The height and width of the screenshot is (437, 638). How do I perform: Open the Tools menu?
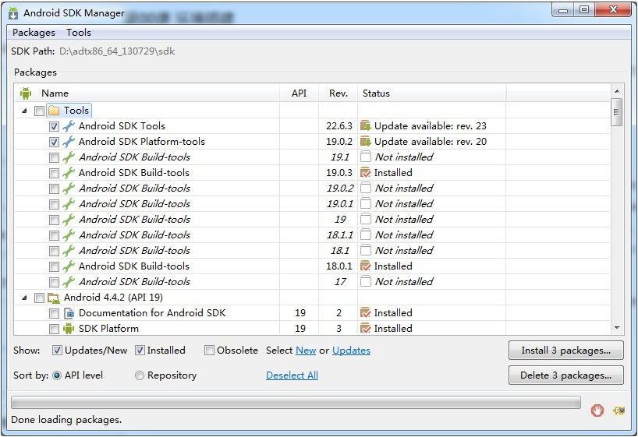pyautogui.click(x=79, y=33)
